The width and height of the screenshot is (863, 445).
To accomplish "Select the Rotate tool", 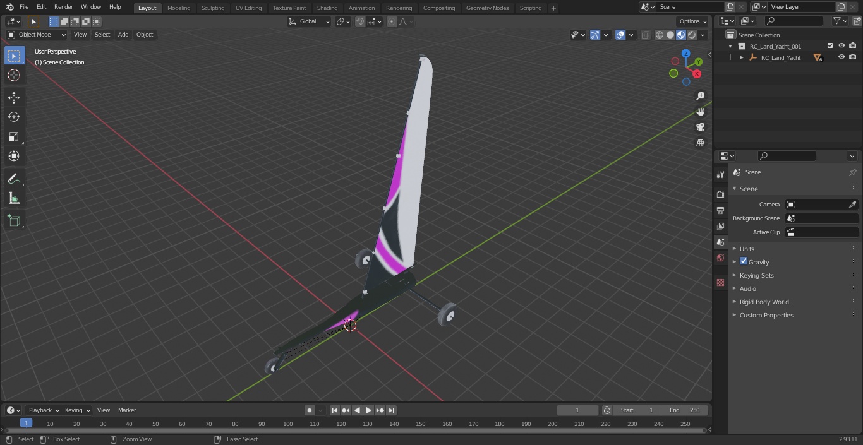I will pyautogui.click(x=14, y=117).
